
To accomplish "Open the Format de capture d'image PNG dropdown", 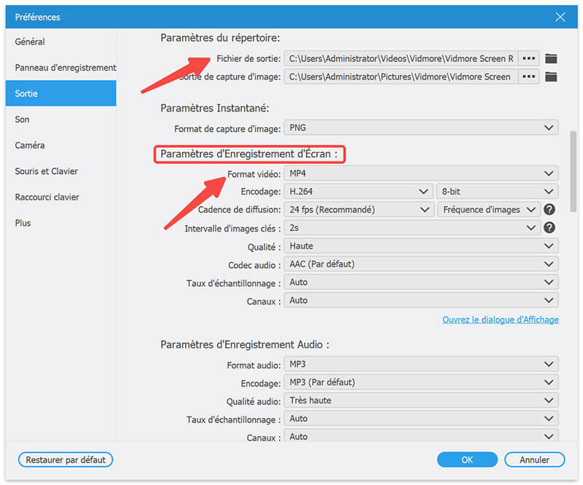I will point(420,128).
